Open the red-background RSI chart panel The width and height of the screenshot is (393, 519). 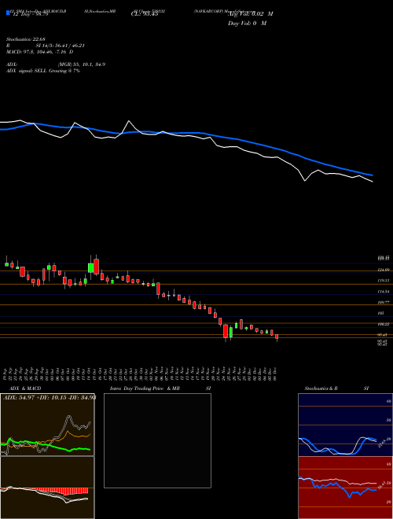(345, 488)
